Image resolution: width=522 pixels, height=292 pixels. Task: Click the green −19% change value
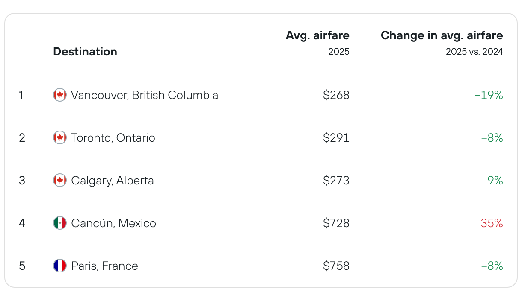tap(489, 95)
